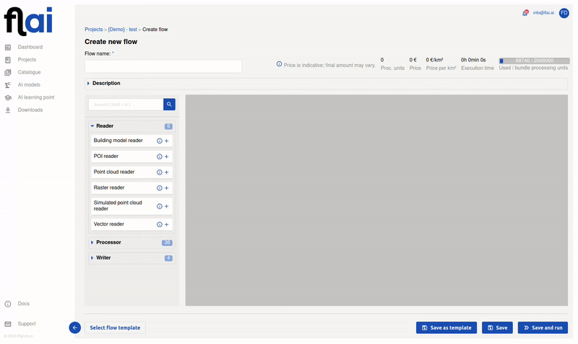Click the Processor count badge
This screenshot has height=344, width=578.
pyautogui.click(x=167, y=243)
